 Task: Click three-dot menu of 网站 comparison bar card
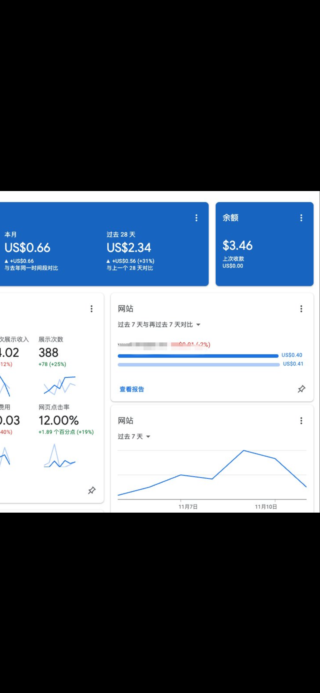click(x=301, y=309)
